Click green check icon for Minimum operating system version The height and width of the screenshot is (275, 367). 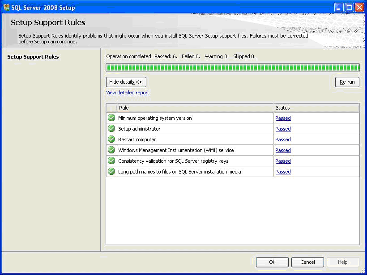(111, 118)
